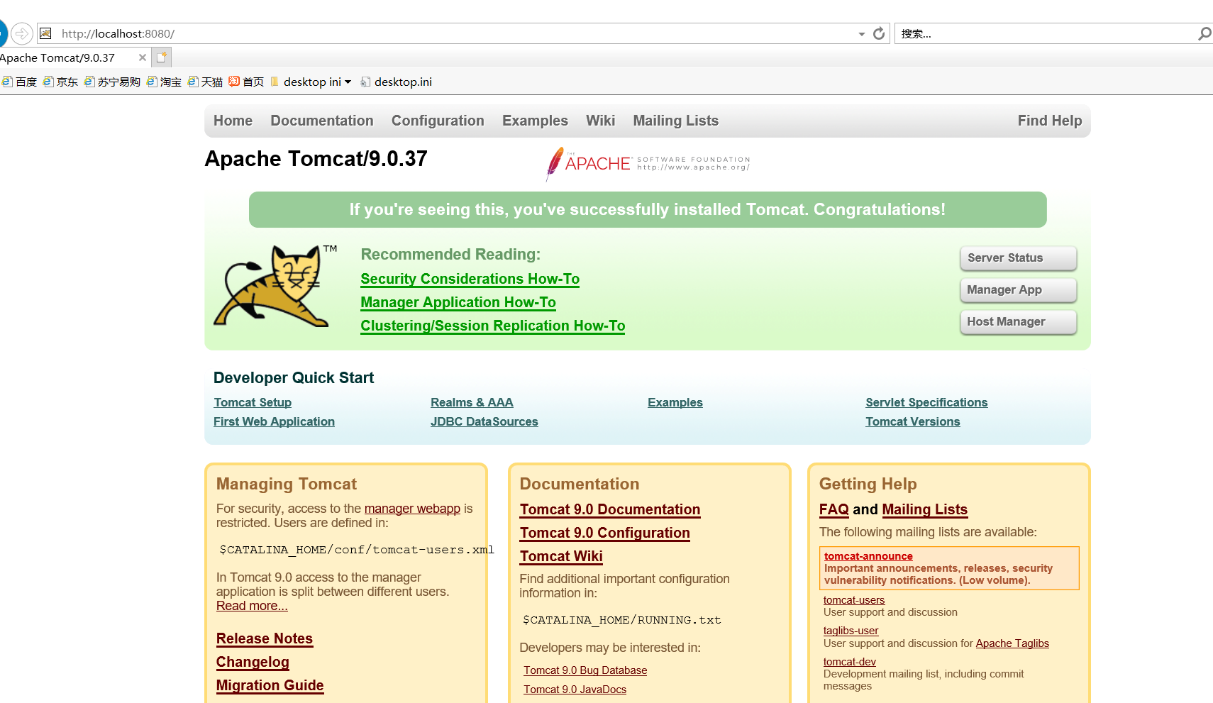Open the manager webapp link
This screenshot has height=703, width=1213.
[x=412, y=509]
